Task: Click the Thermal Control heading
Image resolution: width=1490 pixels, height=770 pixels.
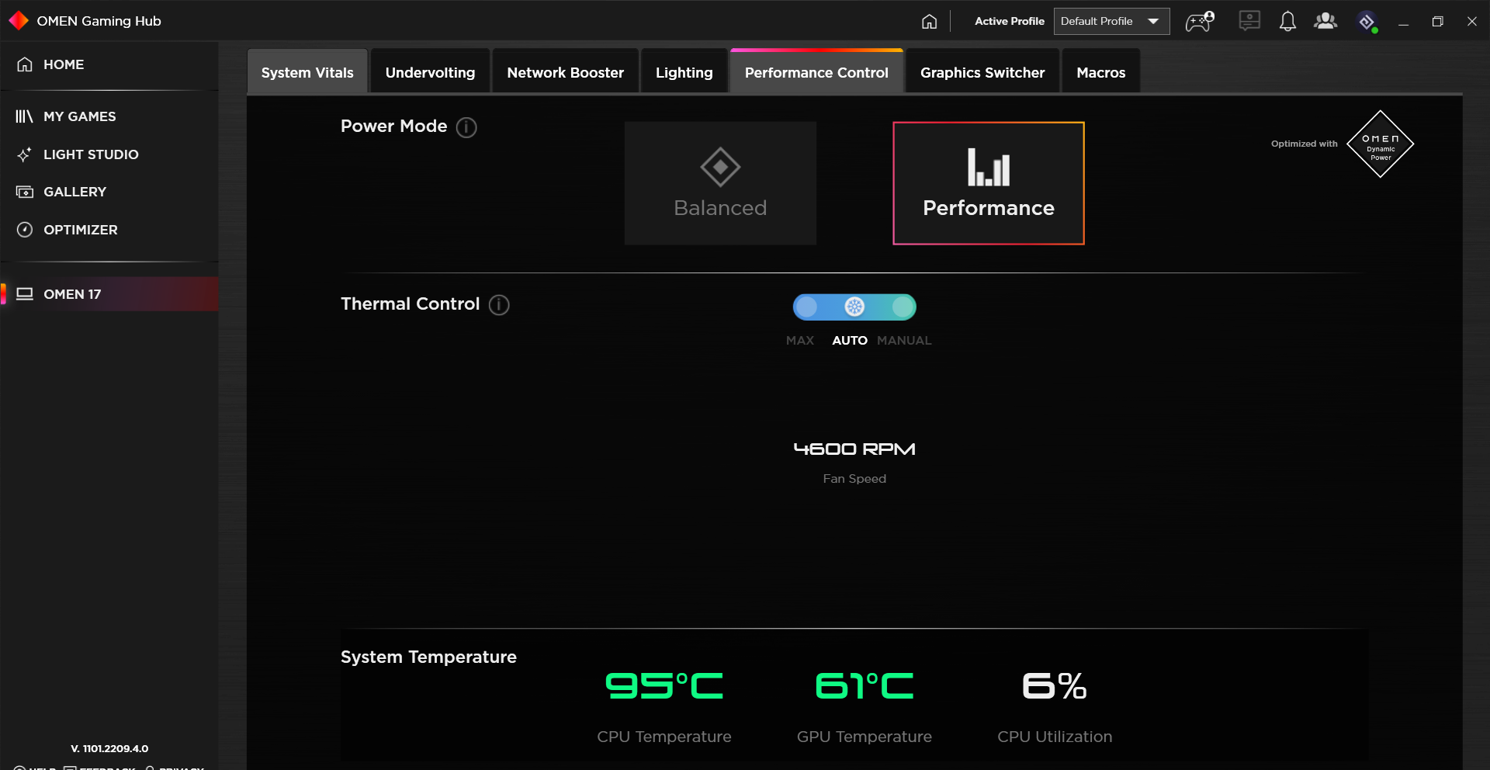Action: click(x=410, y=304)
